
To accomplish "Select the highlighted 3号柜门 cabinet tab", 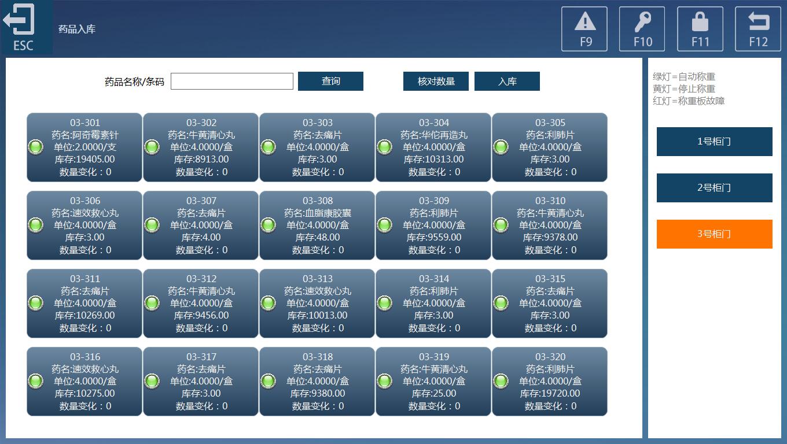I will (x=714, y=234).
